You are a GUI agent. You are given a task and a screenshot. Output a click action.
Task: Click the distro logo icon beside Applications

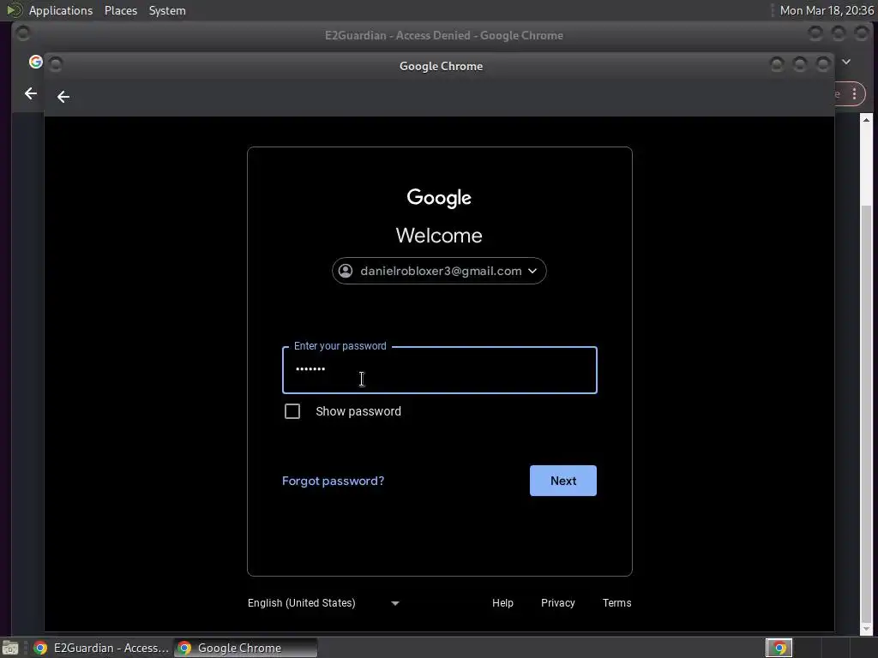pyautogui.click(x=14, y=10)
